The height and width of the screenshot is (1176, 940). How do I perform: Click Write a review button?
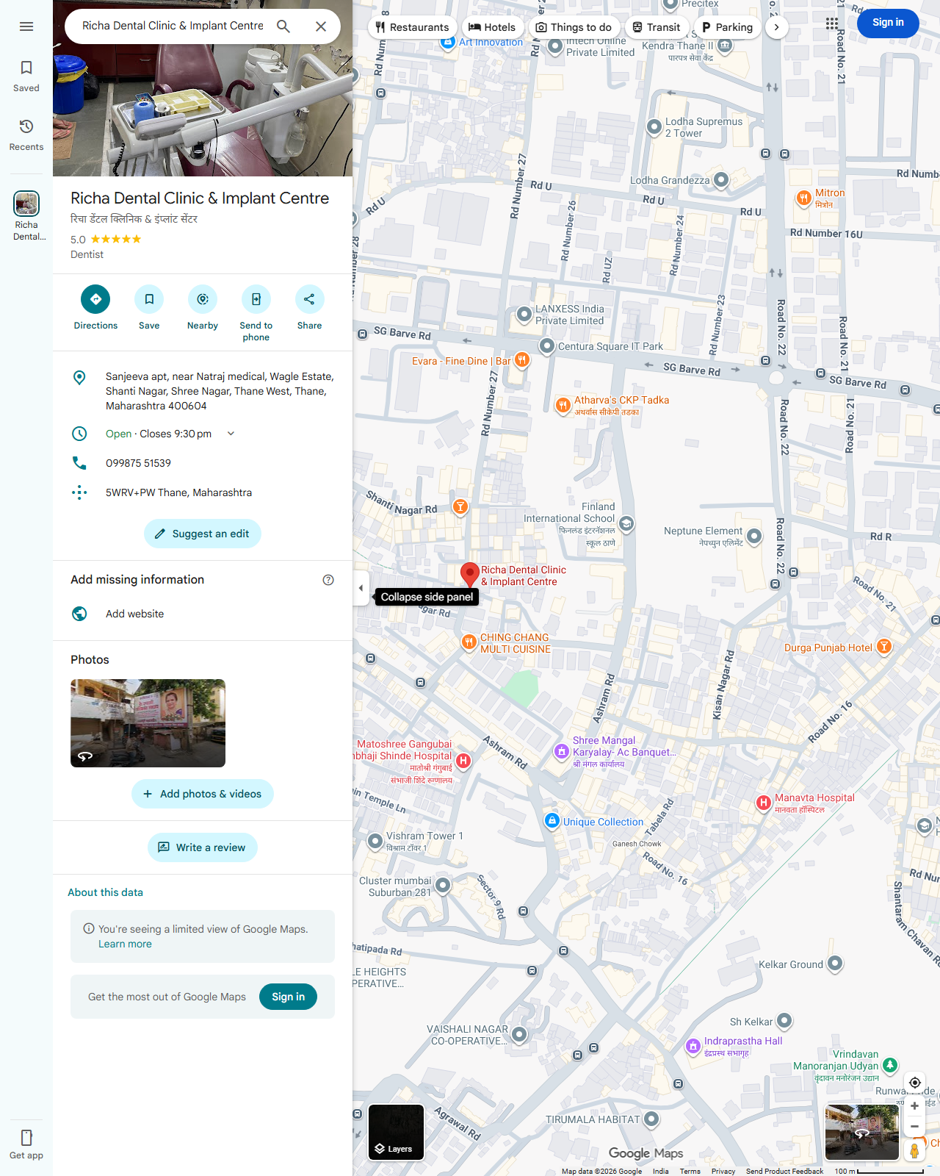203,847
